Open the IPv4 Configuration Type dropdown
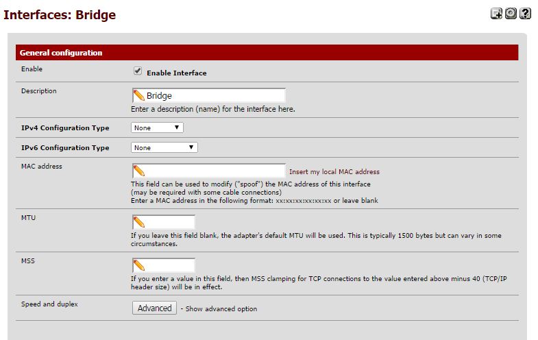This screenshot has height=340, width=538. (x=157, y=127)
